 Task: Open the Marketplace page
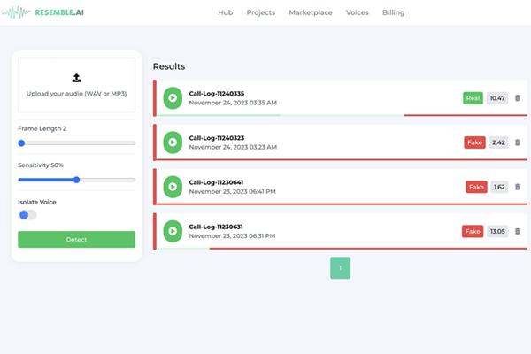click(x=310, y=13)
